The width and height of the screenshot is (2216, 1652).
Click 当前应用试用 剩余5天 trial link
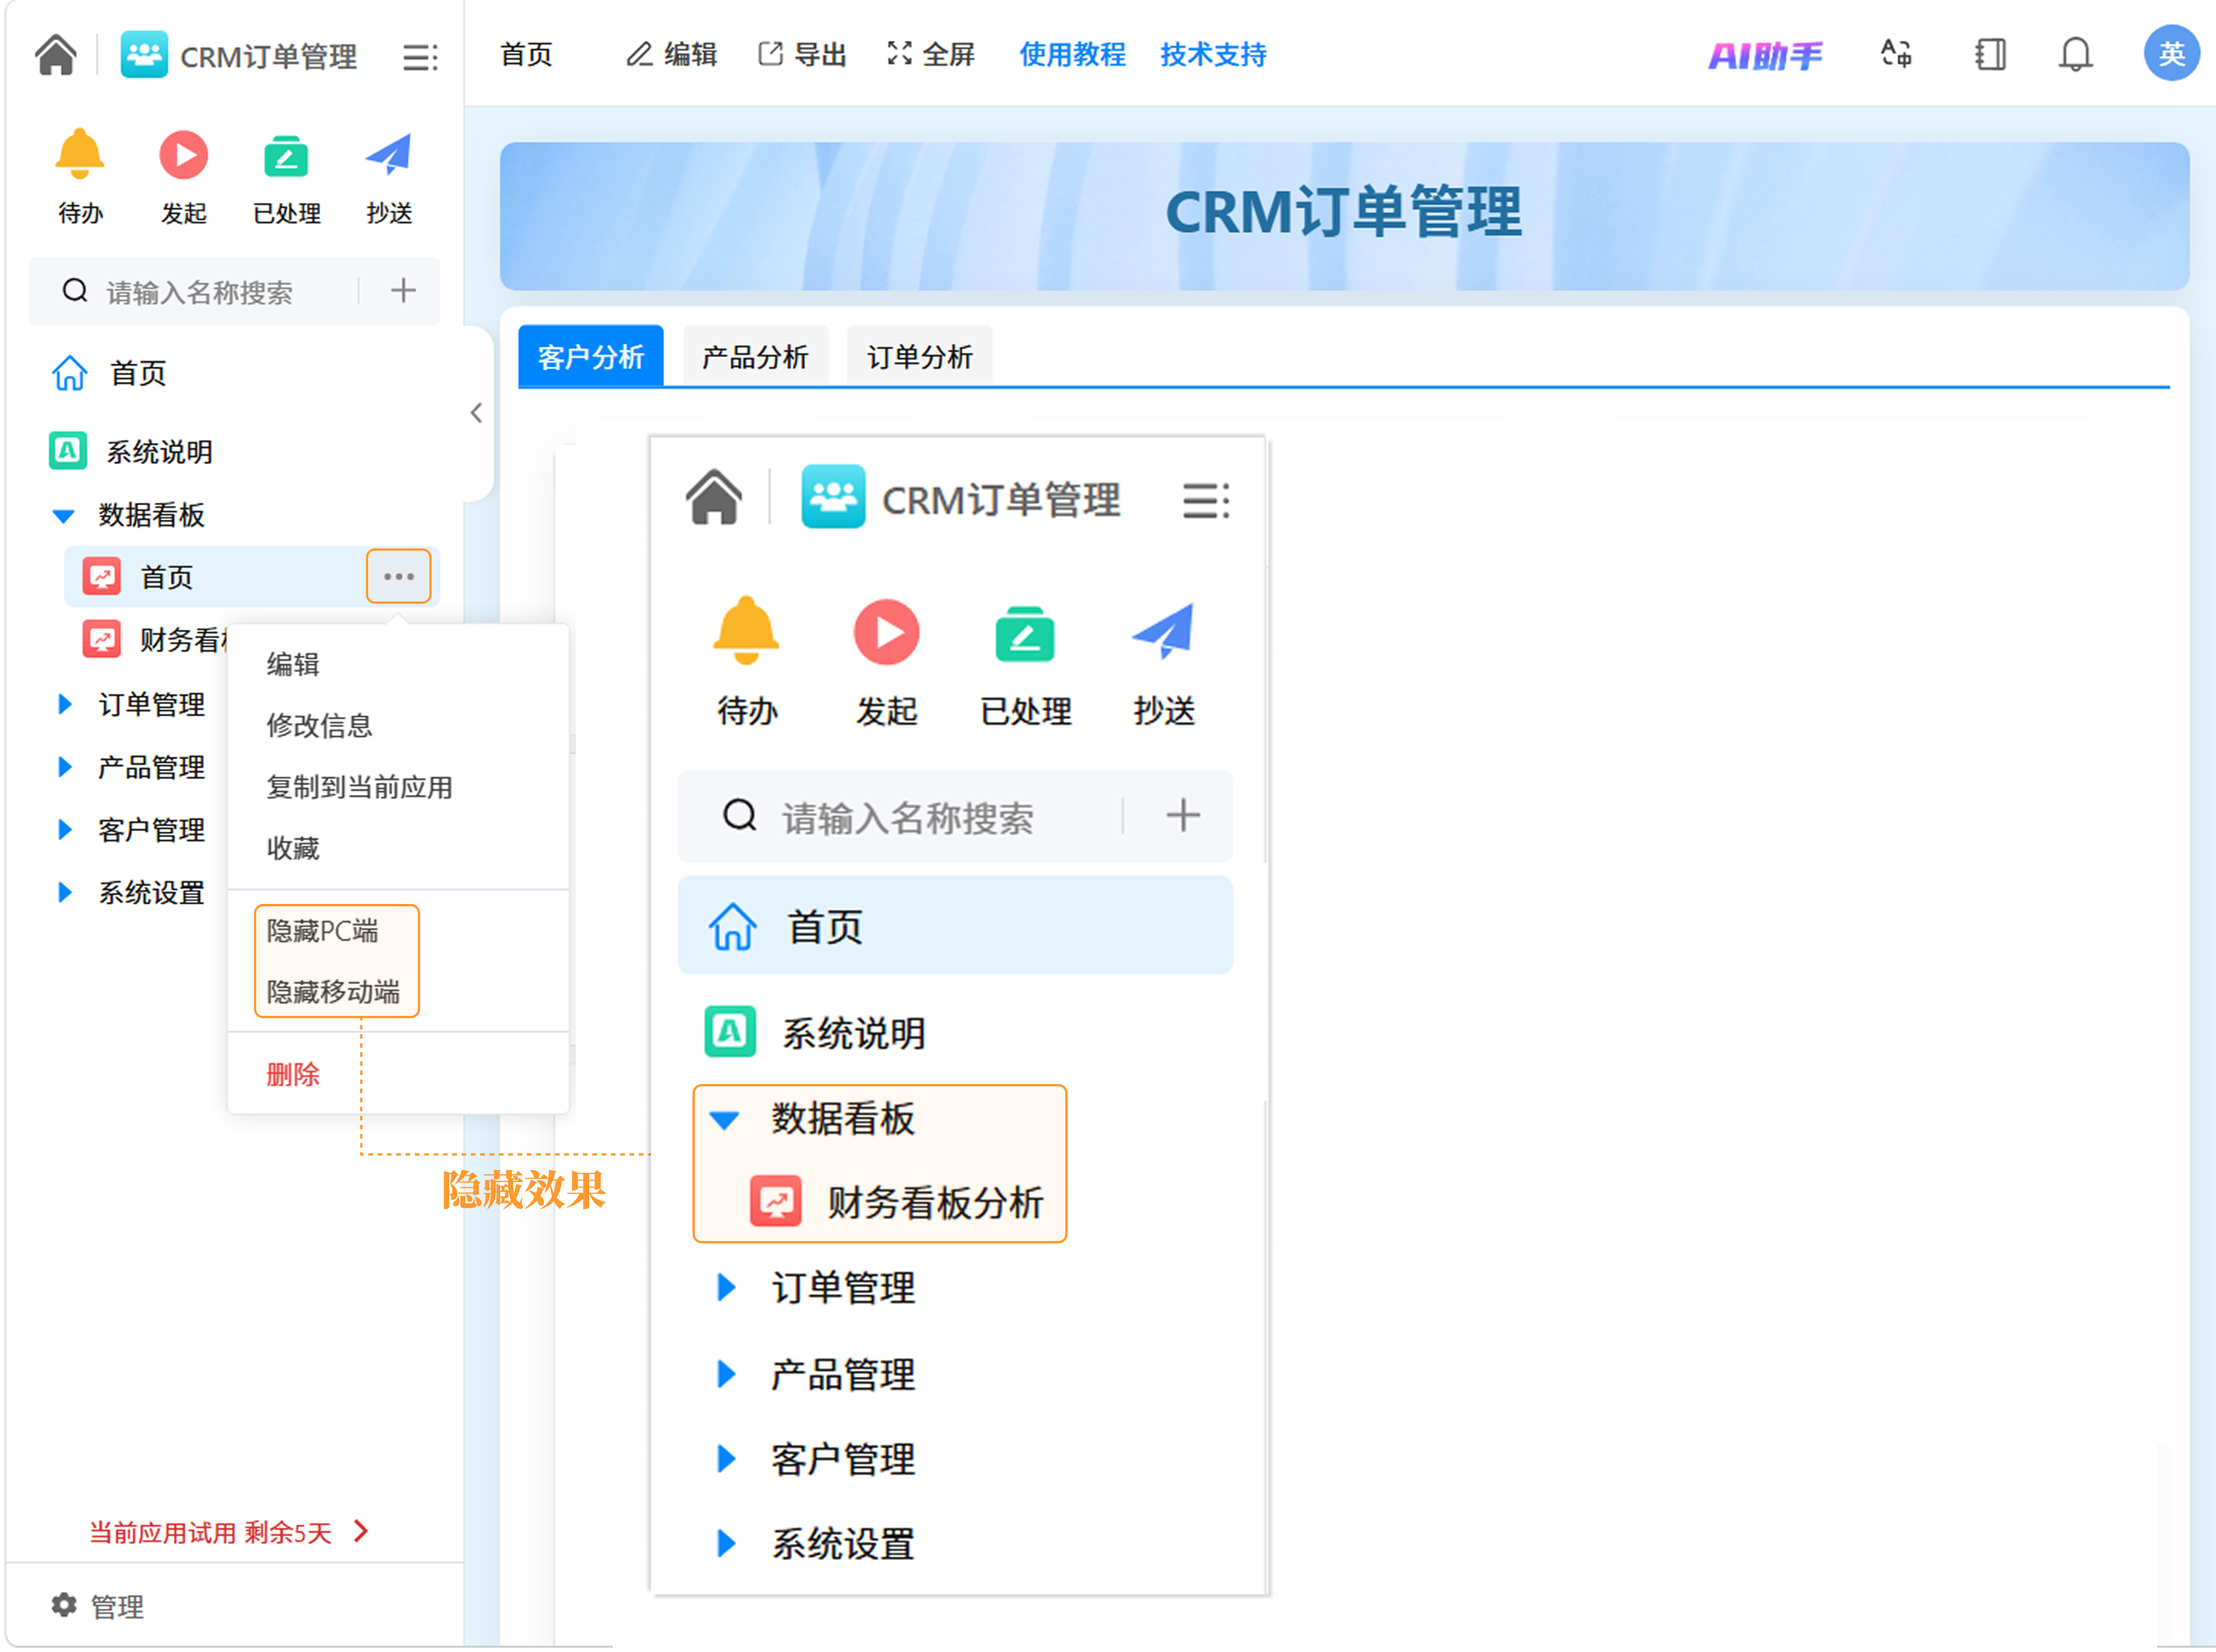230,1532
